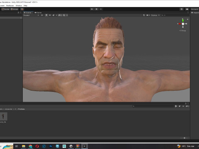199x149 pixels.
Task: Open Photoshop from the taskbar
Action: 51,146
